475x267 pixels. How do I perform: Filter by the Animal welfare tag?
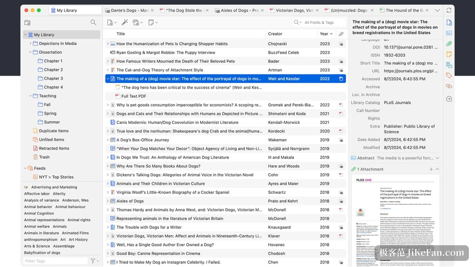pyautogui.click(x=37, y=227)
